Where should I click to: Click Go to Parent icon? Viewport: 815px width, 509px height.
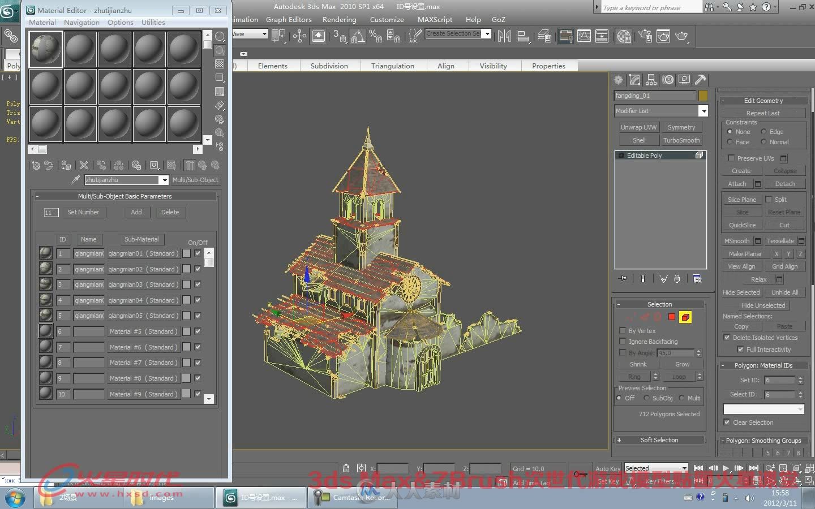tap(203, 165)
